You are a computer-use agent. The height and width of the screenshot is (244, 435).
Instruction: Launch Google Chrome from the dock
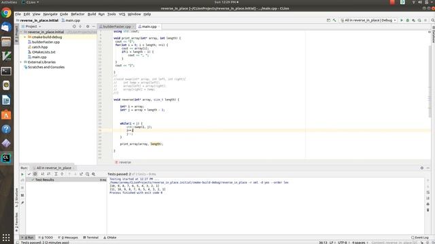point(6,13)
